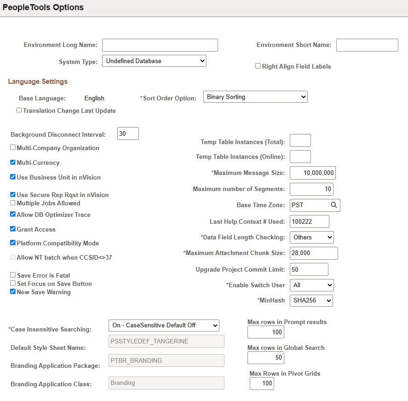
Task: Disable Allow DB Optimizer Trace
Action: point(13,213)
